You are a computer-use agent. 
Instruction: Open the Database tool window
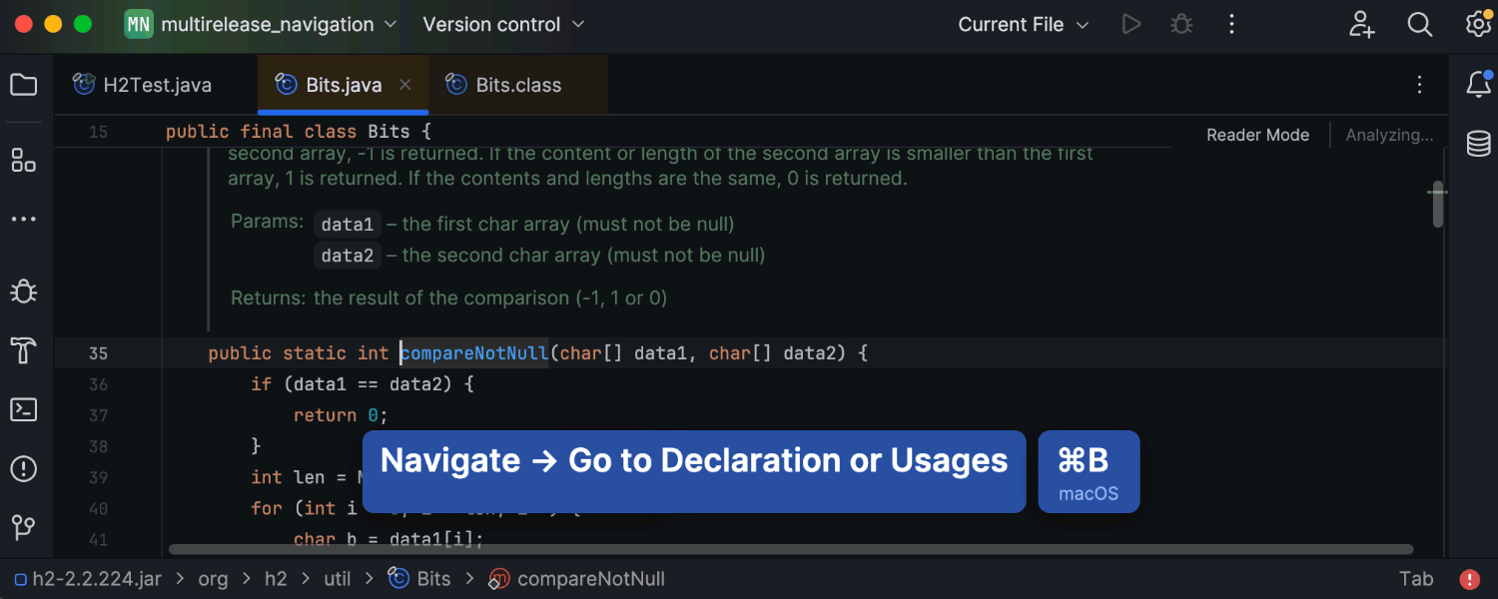click(x=1478, y=144)
